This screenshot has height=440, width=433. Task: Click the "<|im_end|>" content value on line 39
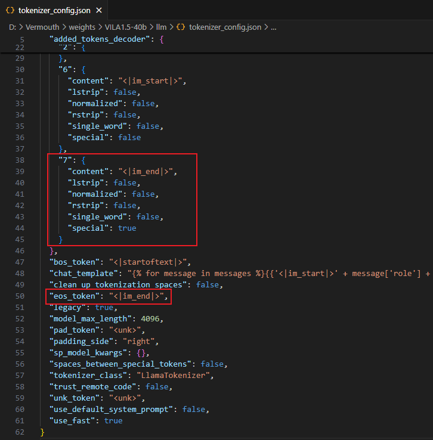pos(146,172)
